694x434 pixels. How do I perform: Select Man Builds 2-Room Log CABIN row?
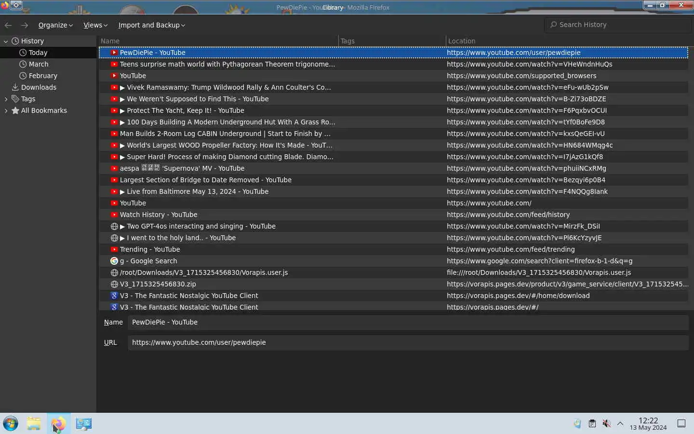(394, 134)
